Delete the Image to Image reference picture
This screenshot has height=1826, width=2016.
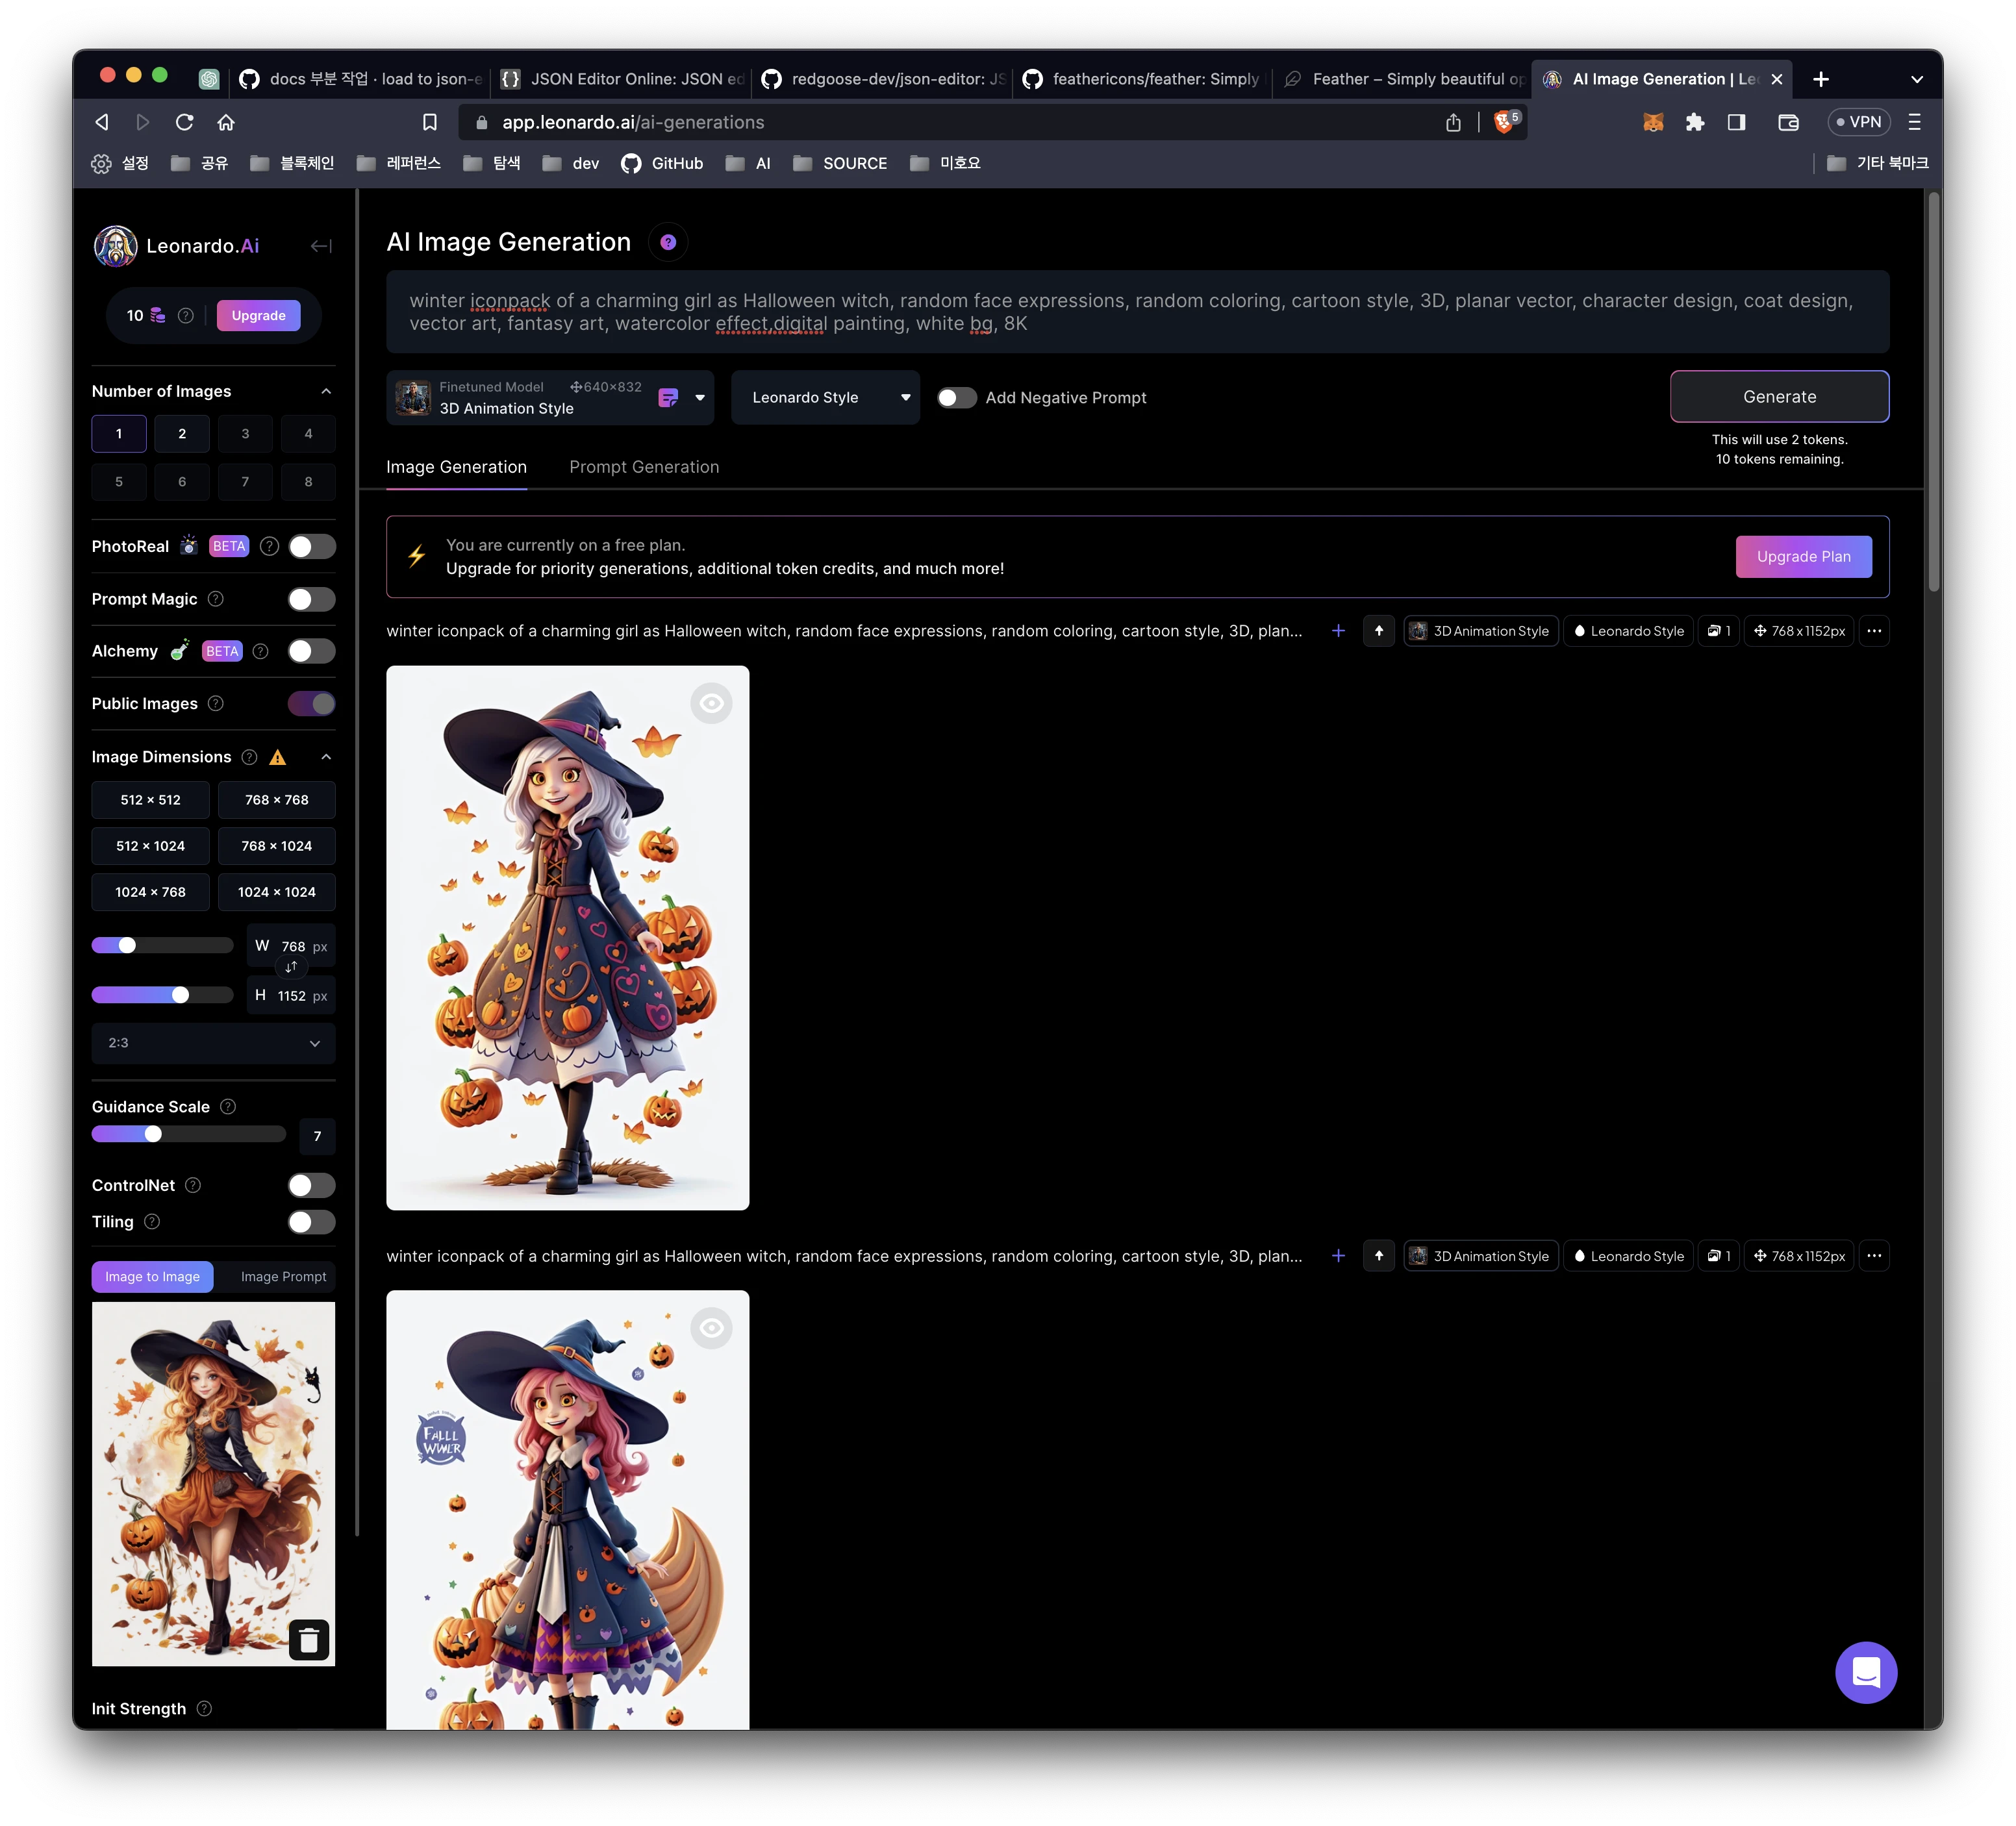pos(309,1640)
